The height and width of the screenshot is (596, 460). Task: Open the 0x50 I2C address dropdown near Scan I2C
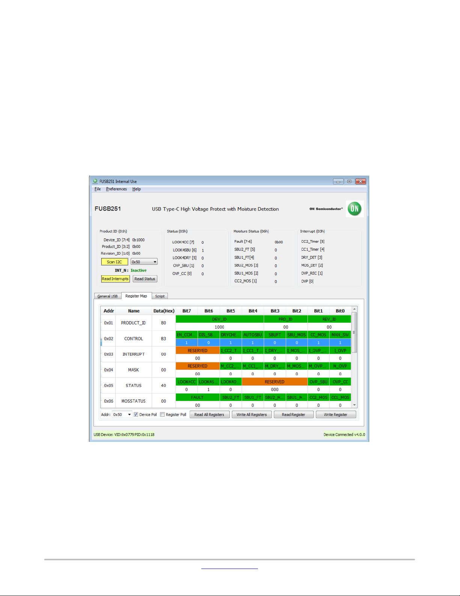pos(144,262)
